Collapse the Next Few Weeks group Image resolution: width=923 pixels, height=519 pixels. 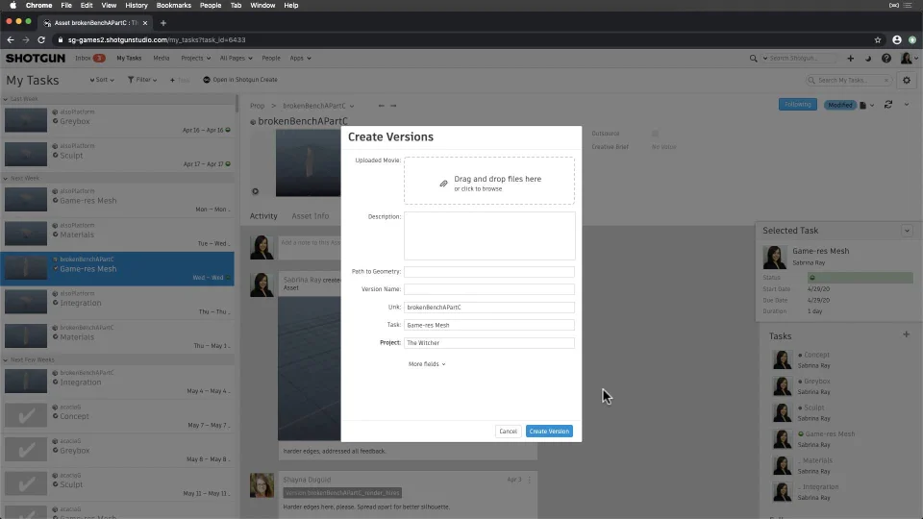click(6, 360)
